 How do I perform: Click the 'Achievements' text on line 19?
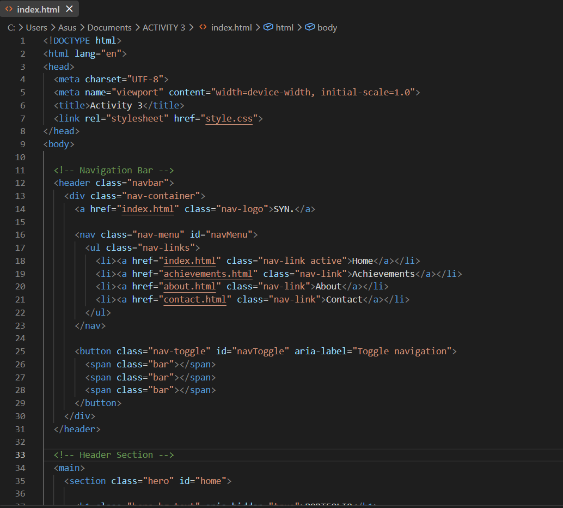point(383,274)
